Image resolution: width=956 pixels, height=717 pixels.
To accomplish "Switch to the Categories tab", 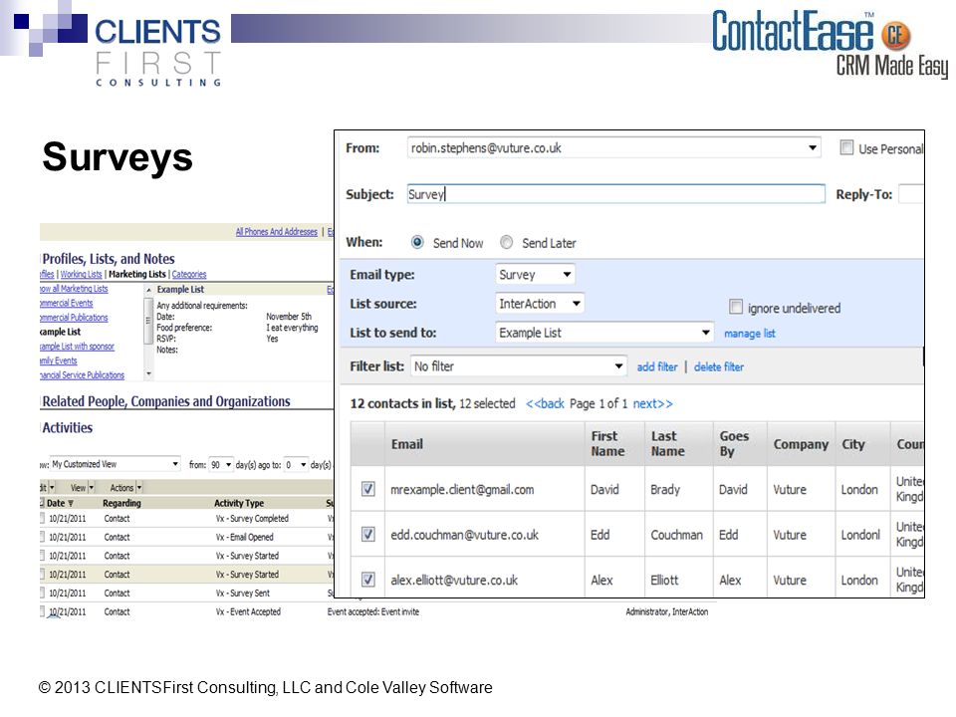I will (x=189, y=275).
